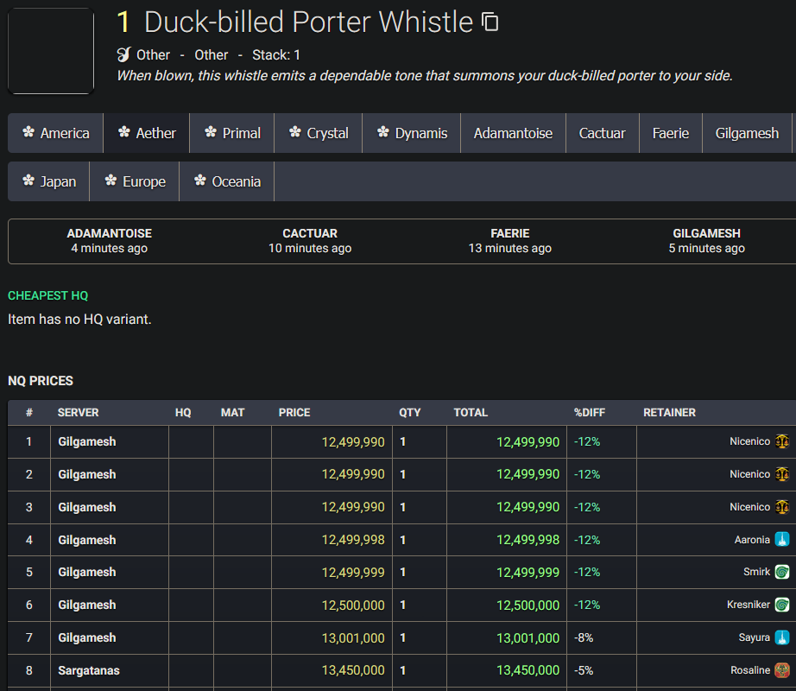This screenshot has width=796, height=691.
Task: Click the NQ PRICES heading
Action: coord(41,381)
